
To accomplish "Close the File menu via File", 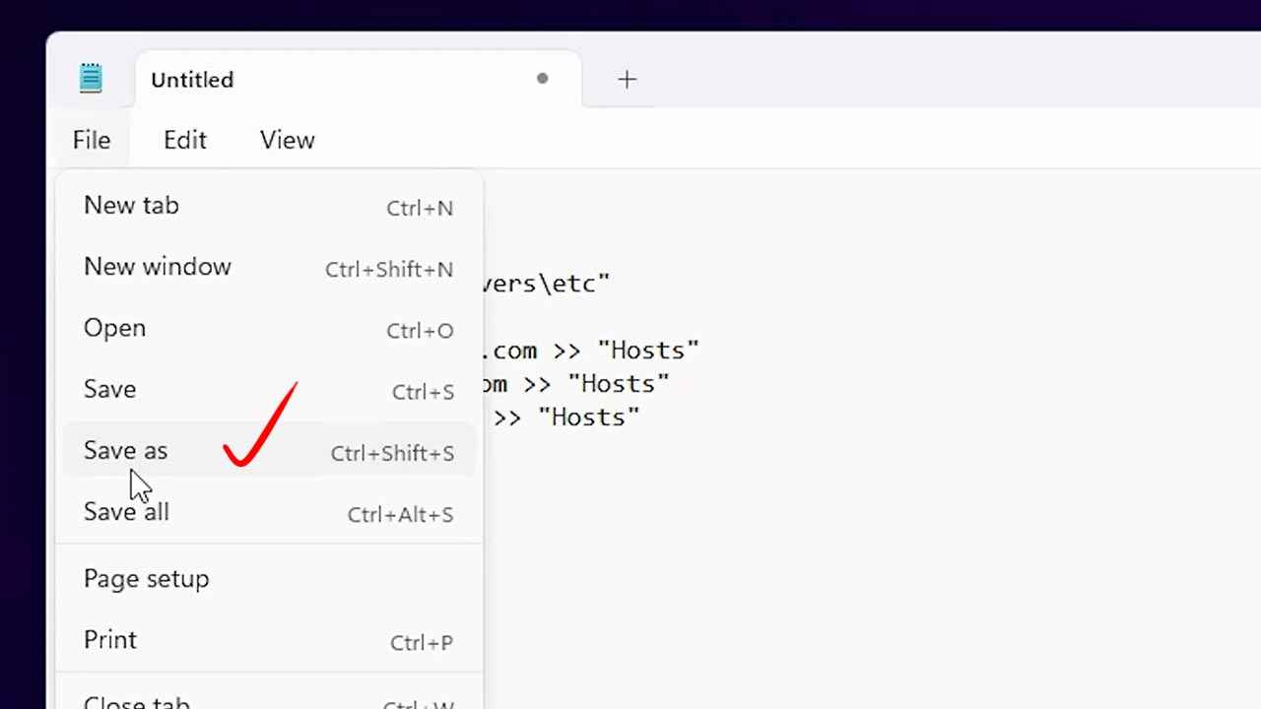I will pos(92,140).
